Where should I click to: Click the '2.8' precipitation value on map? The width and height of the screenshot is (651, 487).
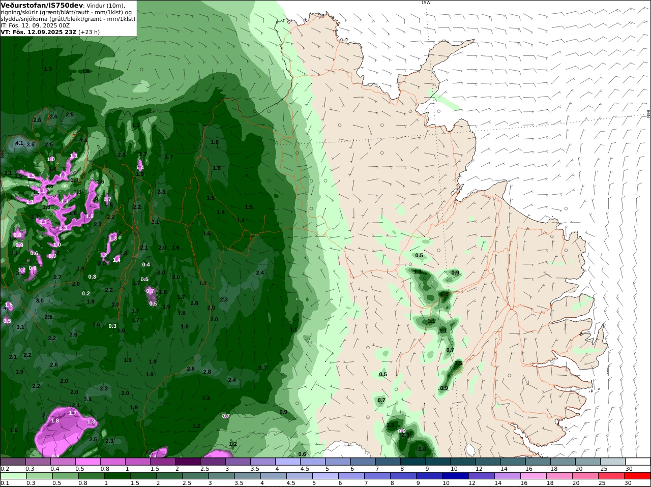pos(207,372)
